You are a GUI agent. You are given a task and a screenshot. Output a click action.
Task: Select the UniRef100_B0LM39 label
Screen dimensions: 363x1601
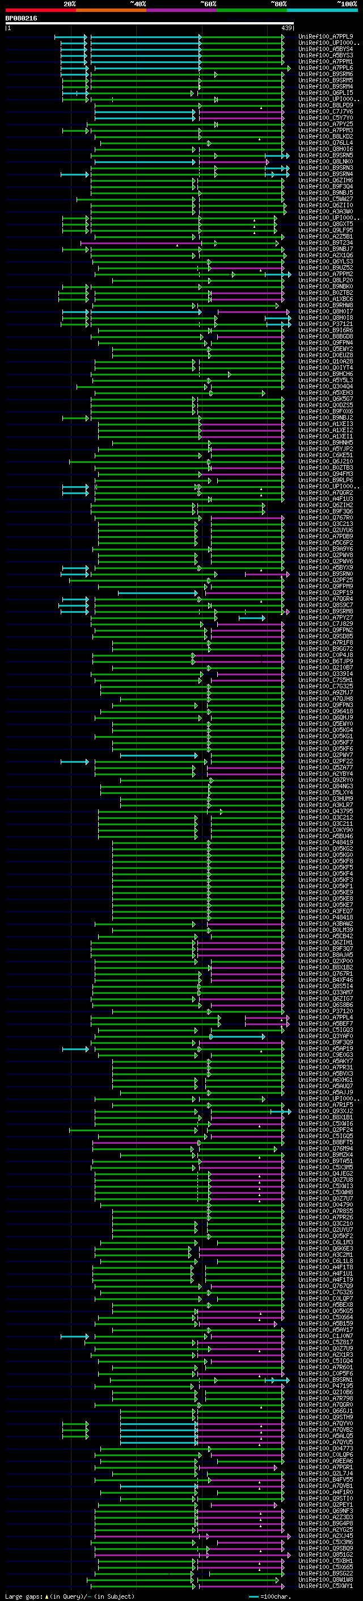tap(326, 930)
